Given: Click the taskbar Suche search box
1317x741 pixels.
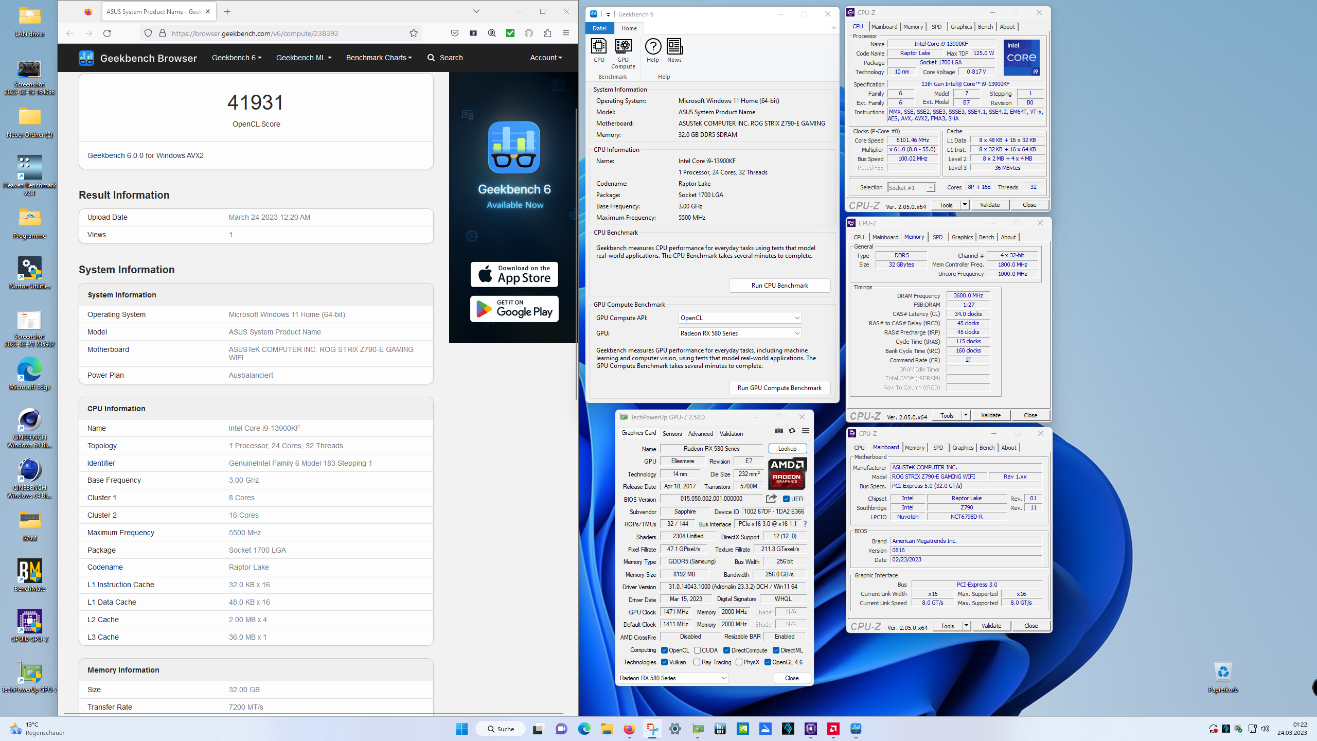Looking at the screenshot, I should 500,729.
